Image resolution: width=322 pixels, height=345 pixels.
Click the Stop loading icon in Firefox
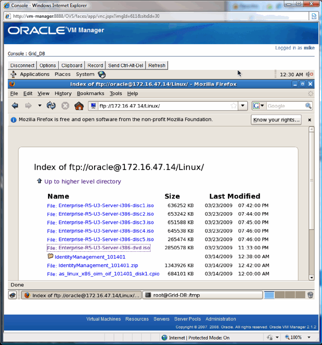pyautogui.click(x=65, y=106)
